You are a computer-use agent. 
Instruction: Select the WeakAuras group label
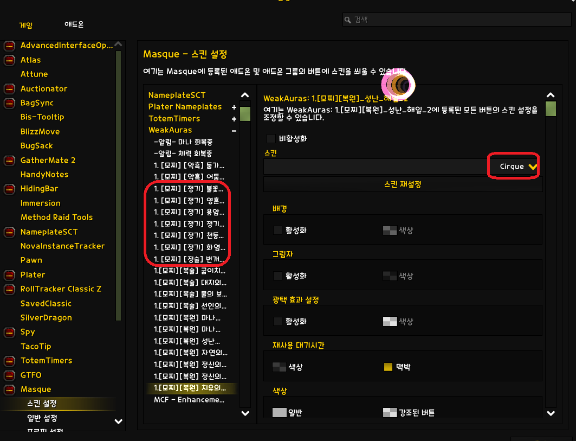tap(170, 130)
